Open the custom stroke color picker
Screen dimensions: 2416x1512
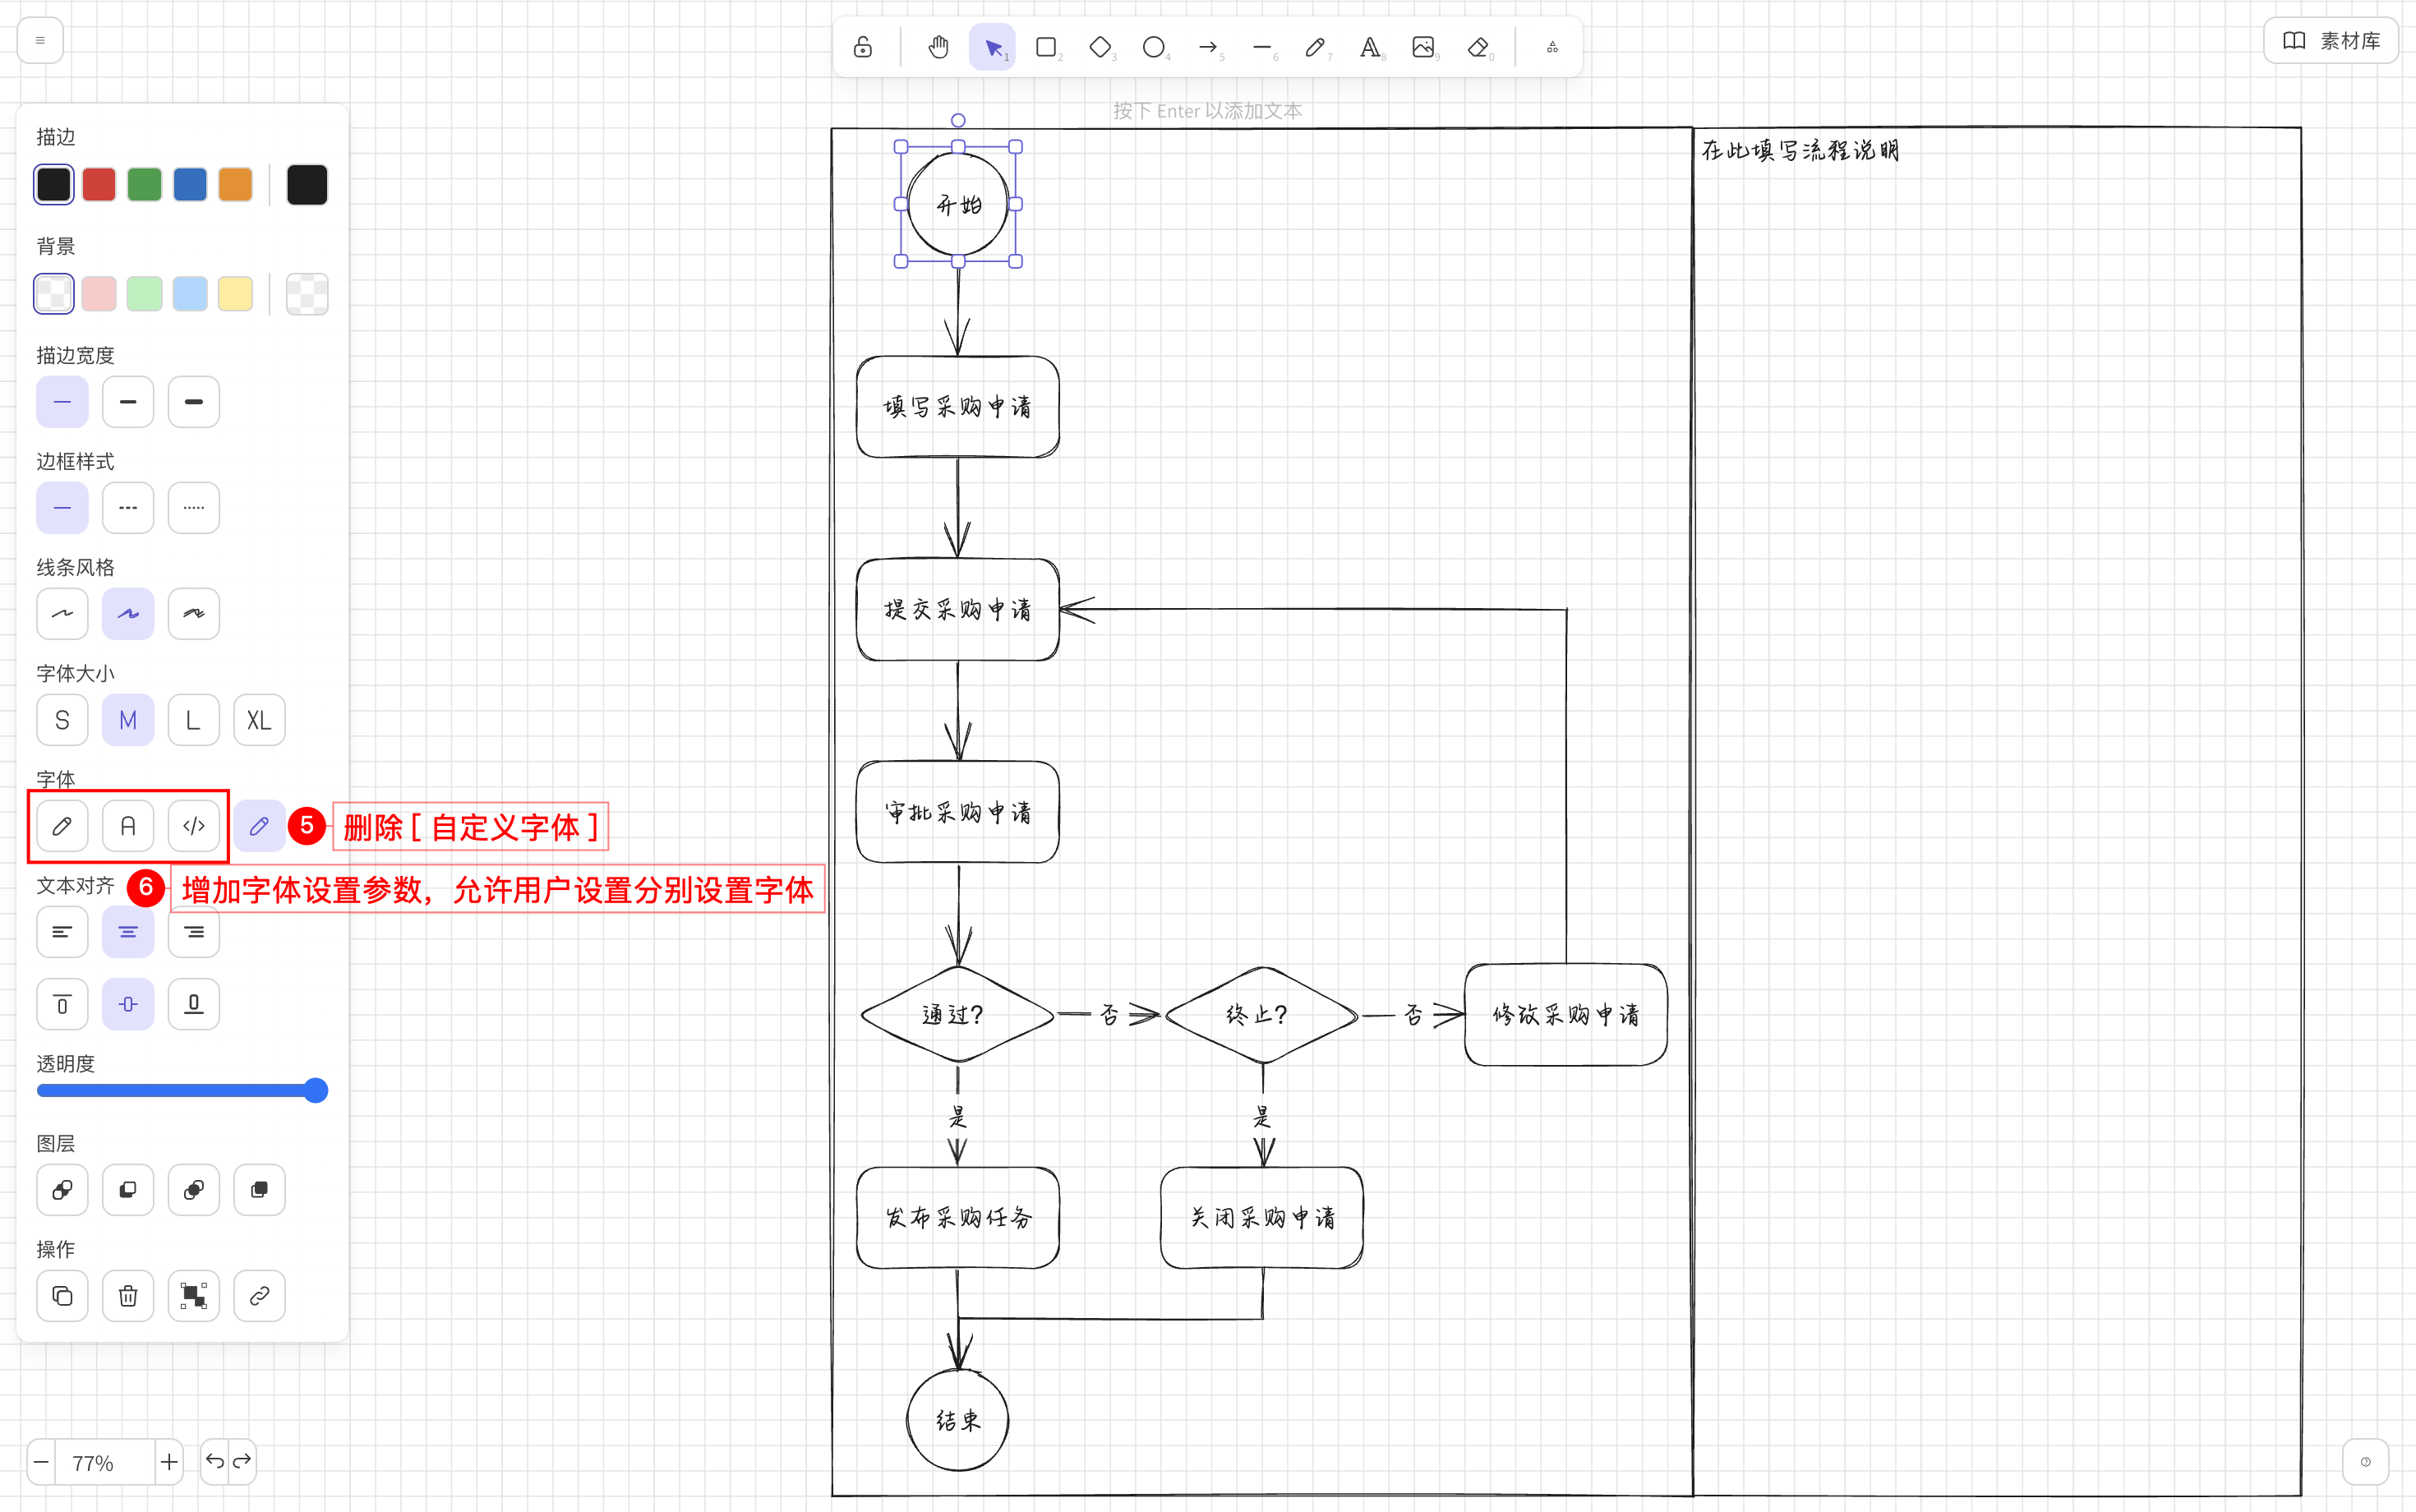tap(307, 185)
